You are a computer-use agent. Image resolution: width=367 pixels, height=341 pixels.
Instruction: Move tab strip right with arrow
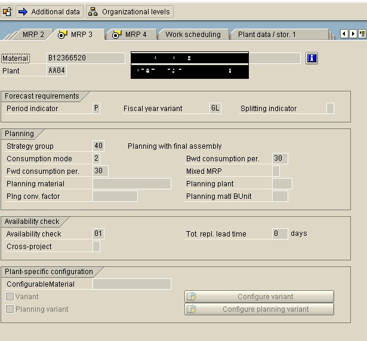click(353, 34)
